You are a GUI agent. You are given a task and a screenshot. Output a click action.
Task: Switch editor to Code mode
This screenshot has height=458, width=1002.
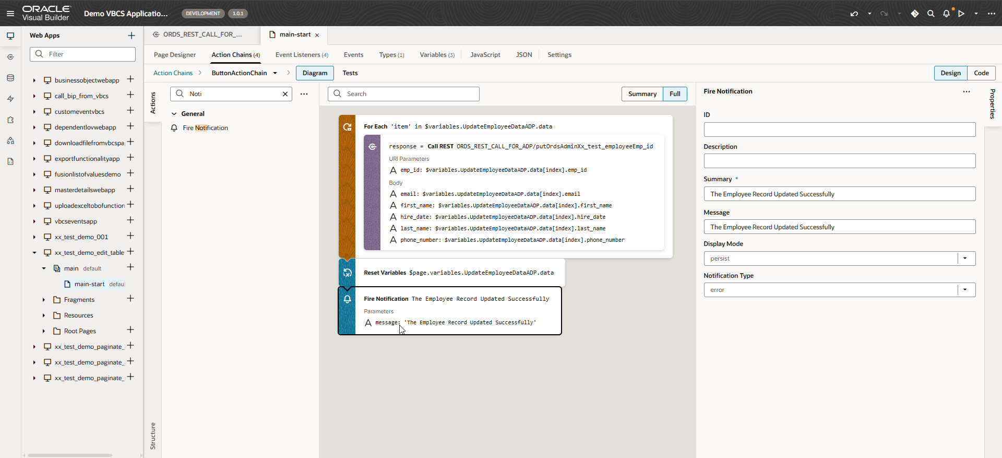point(981,73)
